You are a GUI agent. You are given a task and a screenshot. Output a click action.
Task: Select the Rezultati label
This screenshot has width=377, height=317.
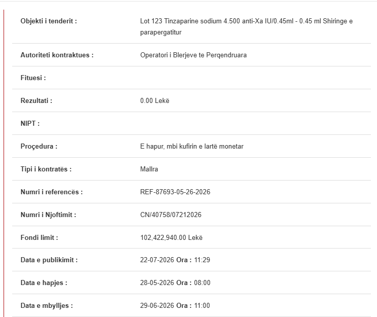(x=37, y=101)
